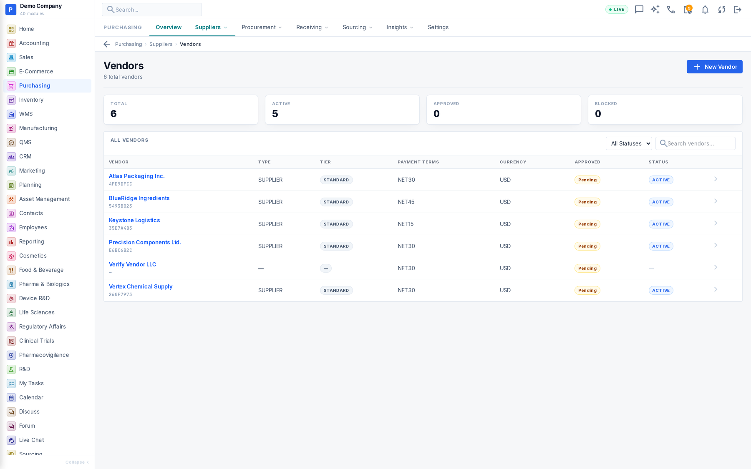Click the LIVE status badge
751x469 pixels.
tap(617, 10)
